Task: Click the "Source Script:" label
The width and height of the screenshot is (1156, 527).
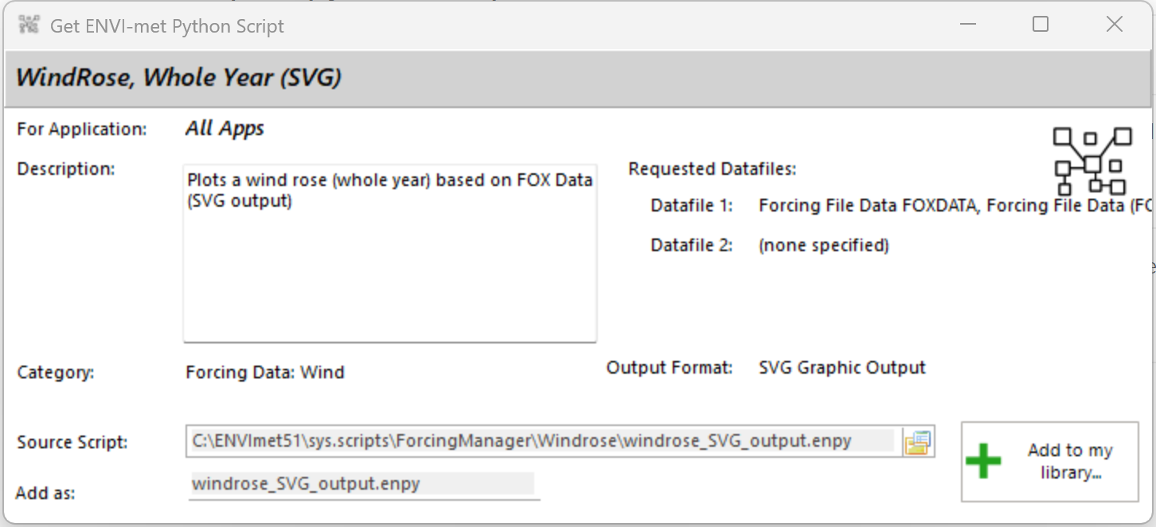Action: click(x=72, y=443)
